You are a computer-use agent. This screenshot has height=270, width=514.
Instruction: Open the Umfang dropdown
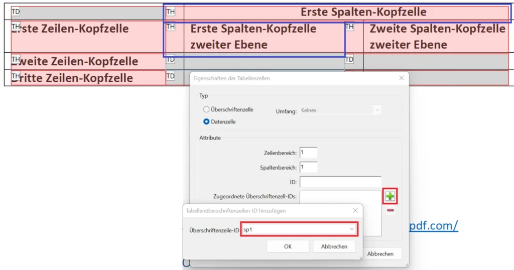(340, 110)
